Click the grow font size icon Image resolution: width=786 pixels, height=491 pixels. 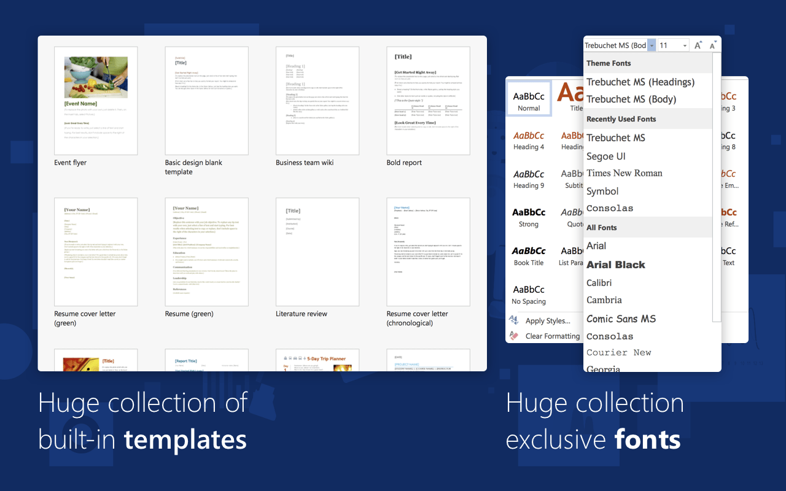tap(698, 45)
